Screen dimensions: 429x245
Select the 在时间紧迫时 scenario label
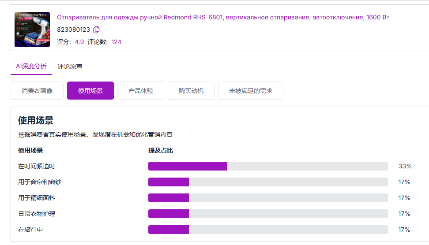coord(37,166)
